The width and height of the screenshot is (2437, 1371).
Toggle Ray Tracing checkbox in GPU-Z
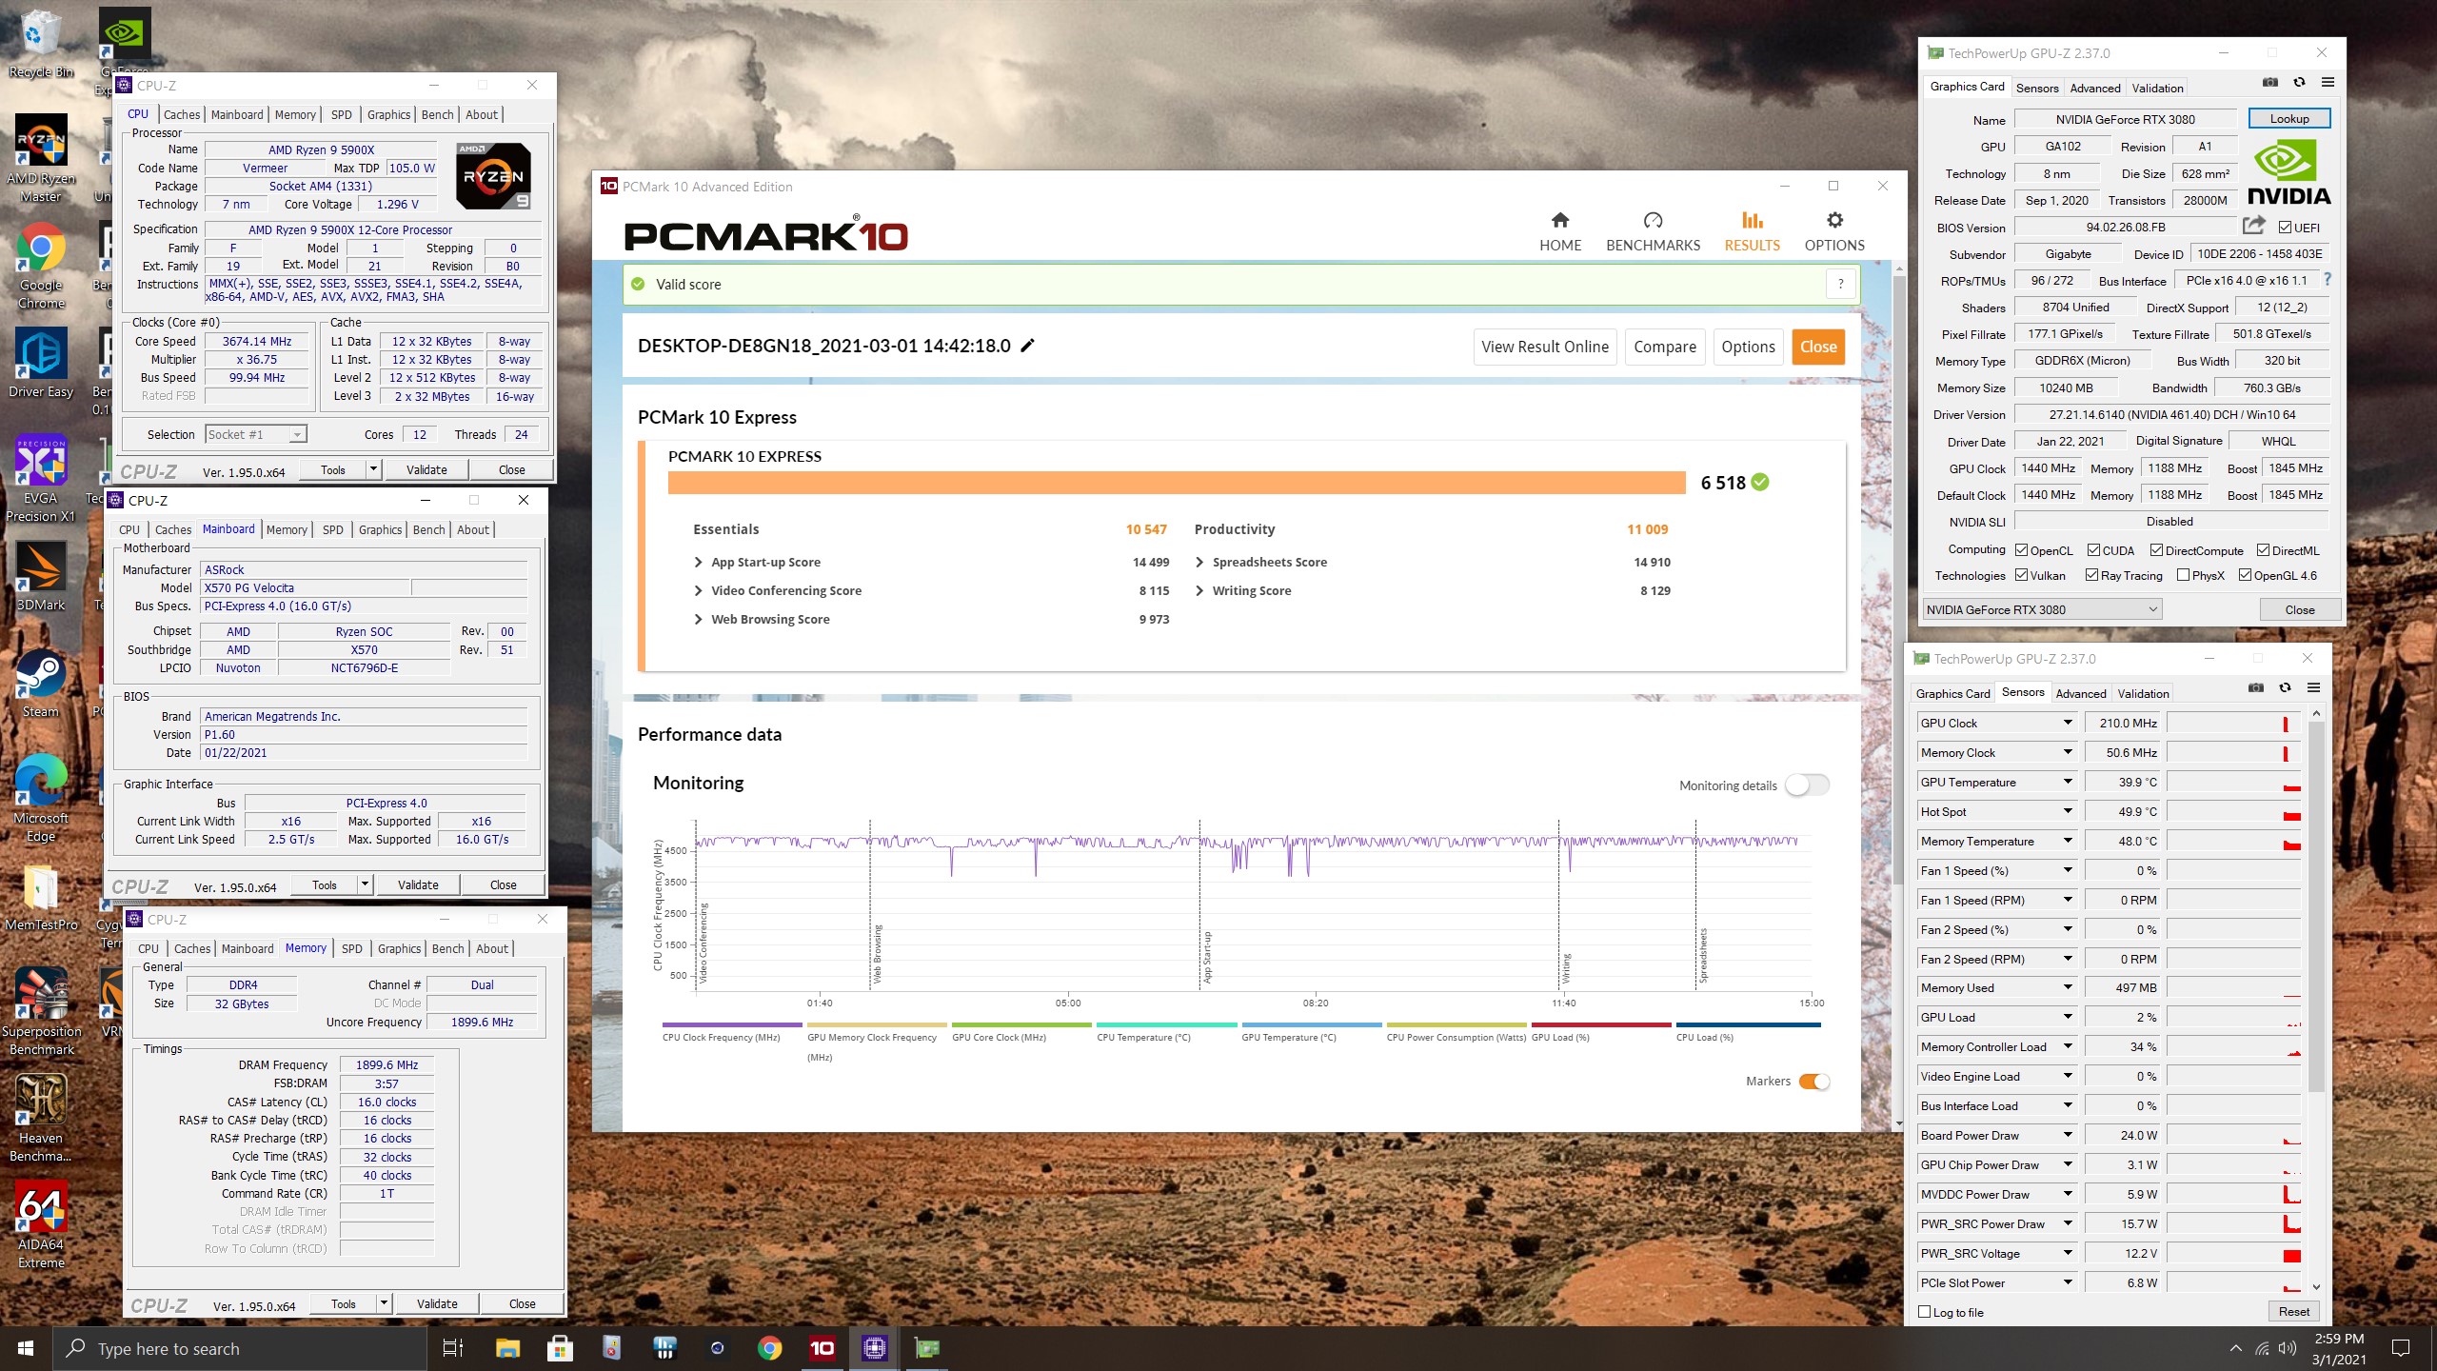(2092, 575)
